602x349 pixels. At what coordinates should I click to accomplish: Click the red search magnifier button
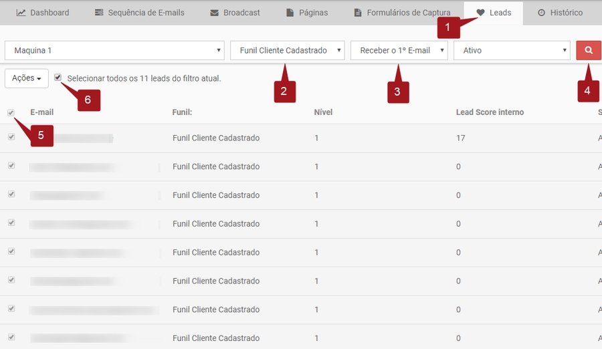click(589, 50)
